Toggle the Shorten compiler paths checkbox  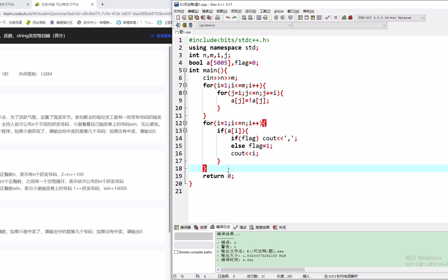pyautogui.click(x=176, y=252)
